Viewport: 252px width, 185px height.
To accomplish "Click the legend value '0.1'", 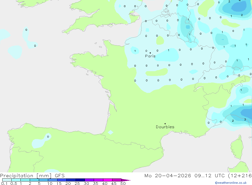I will click(4, 183).
